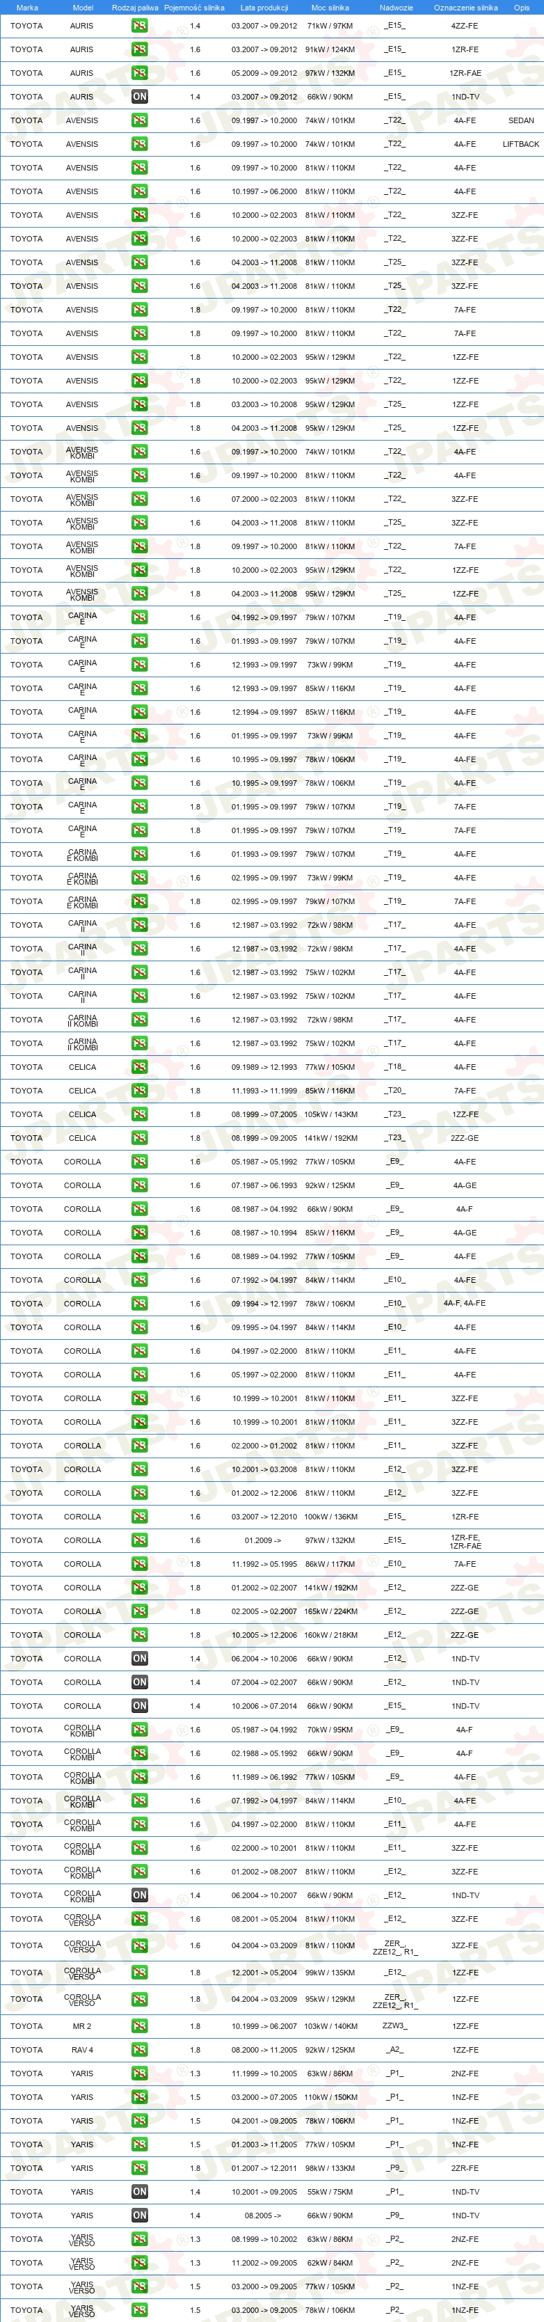Click the petrol icon in Avensis LIFTBACK row
The width and height of the screenshot is (544, 2322).
click(x=140, y=144)
